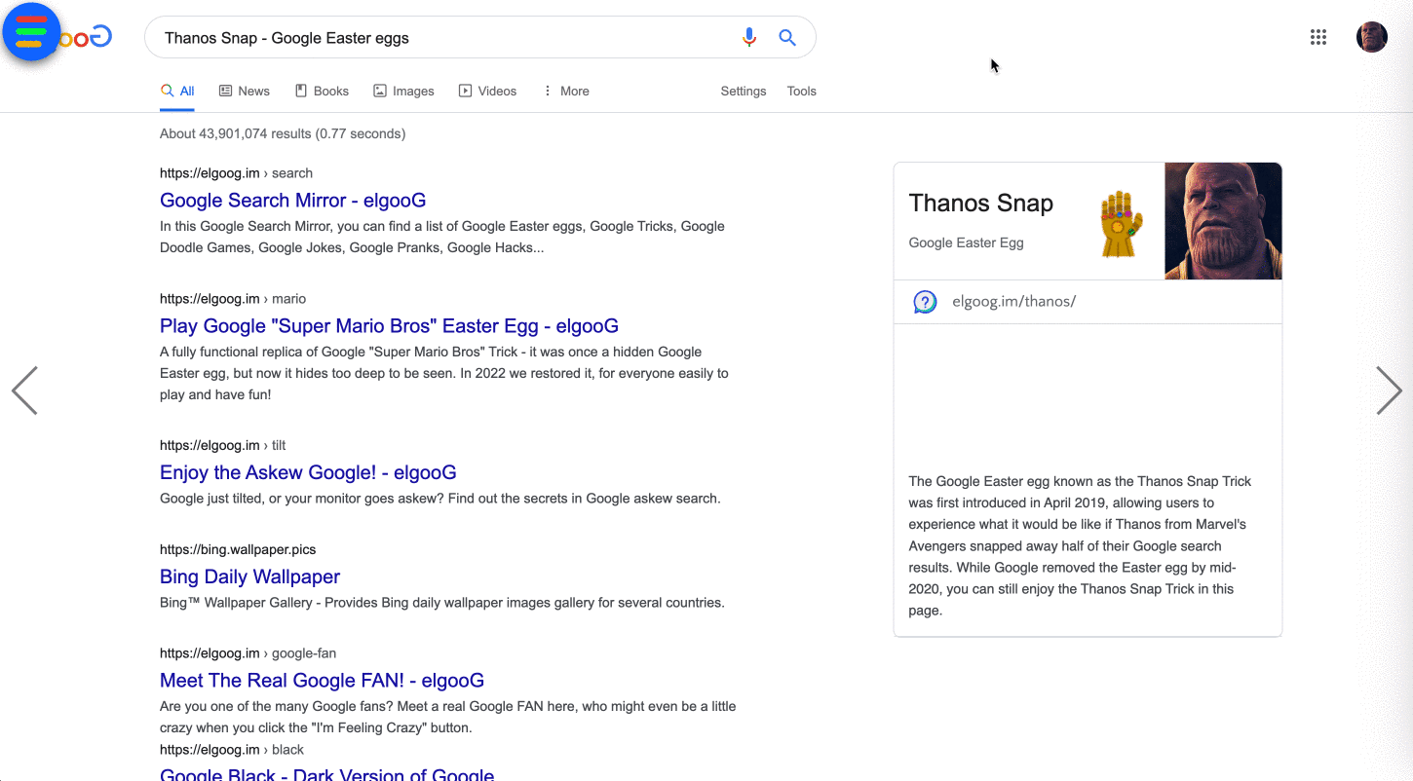Image resolution: width=1413 pixels, height=781 pixels.
Task: Click the microphone voice search icon
Action: tap(748, 38)
